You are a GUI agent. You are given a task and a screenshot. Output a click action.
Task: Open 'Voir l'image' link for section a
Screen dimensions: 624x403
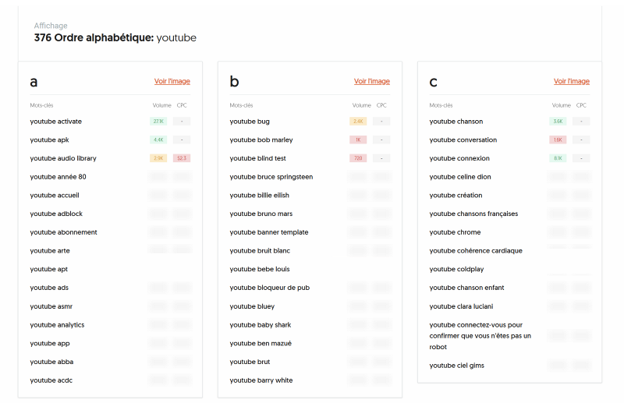click(172, 81)
